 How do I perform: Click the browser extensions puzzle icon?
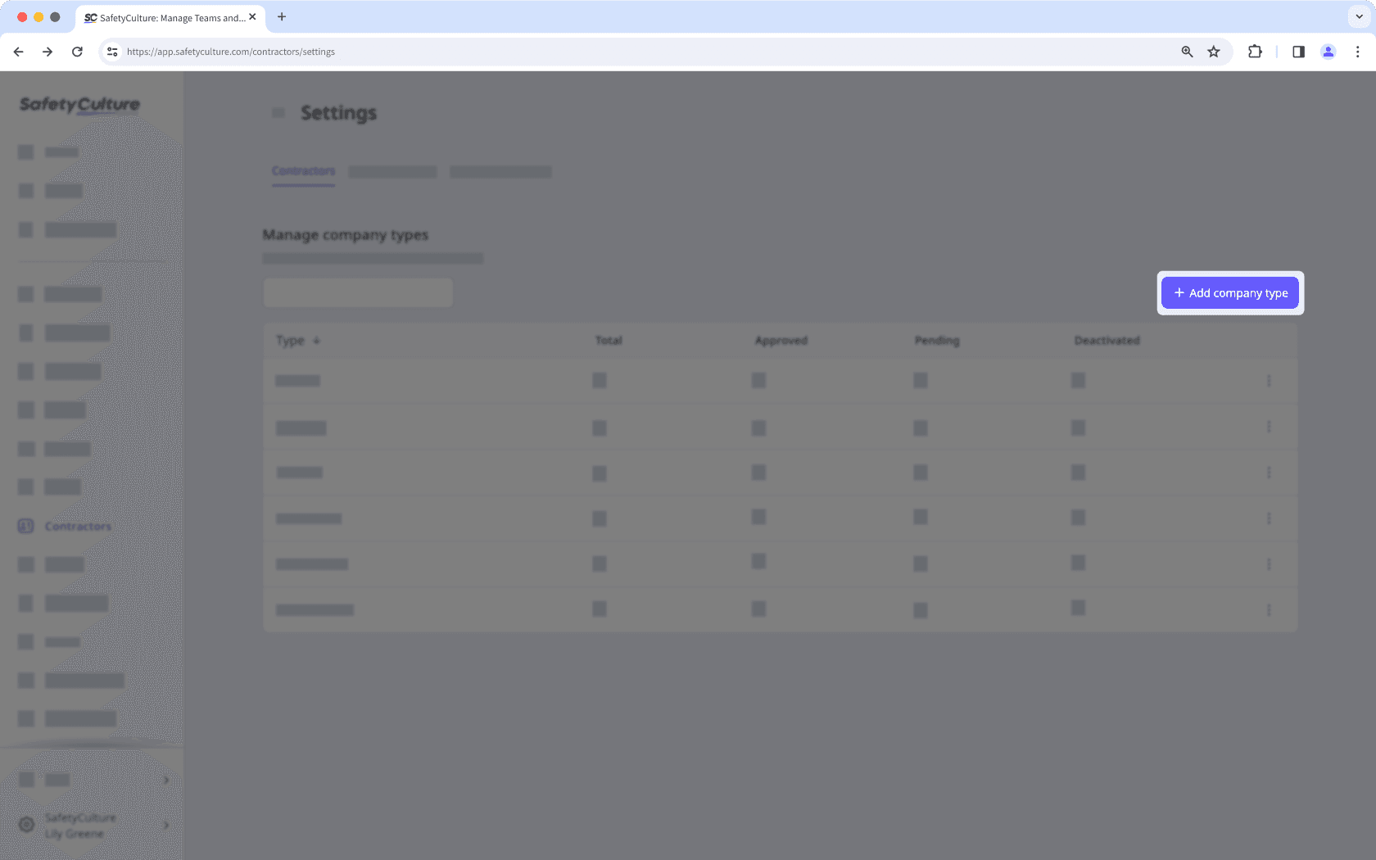coord(1255,51)
